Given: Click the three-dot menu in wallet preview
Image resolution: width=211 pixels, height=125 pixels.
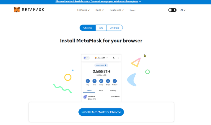Looking at the screenshot, I should pyautogui.click(x=118, y=58).
